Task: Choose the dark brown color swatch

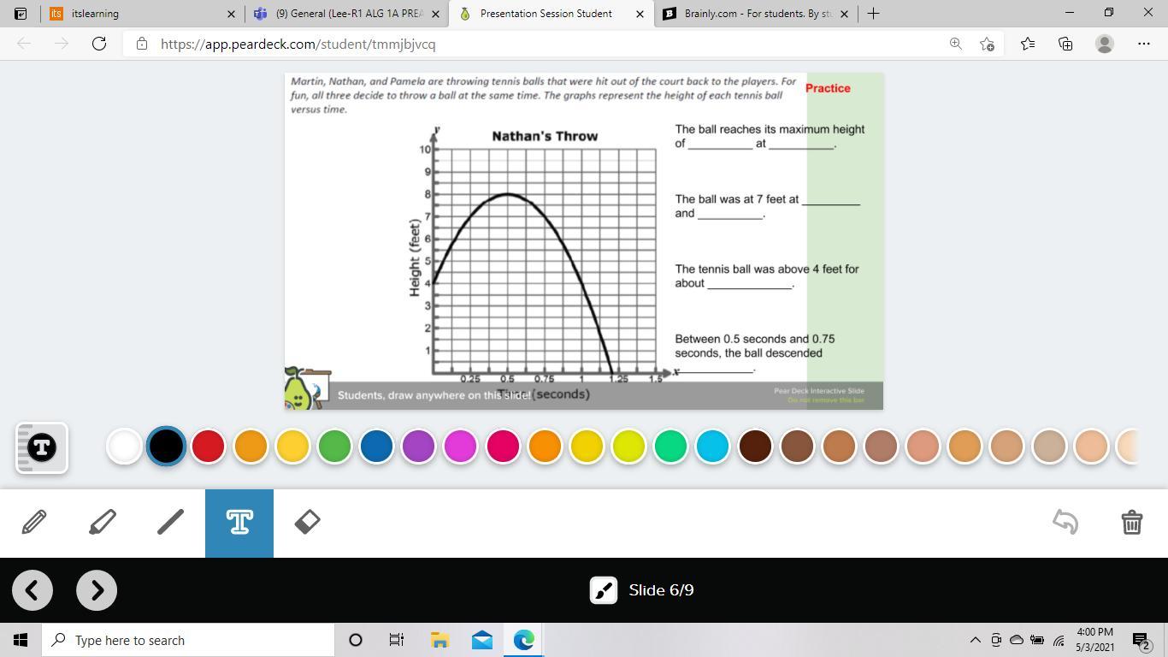Action: 755,446
